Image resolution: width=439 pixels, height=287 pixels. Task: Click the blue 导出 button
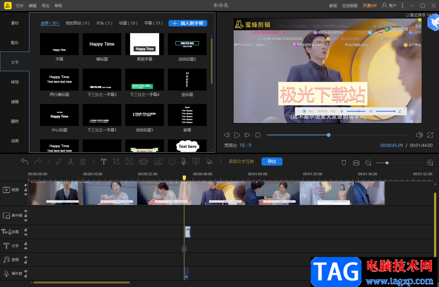[x=272, y=162]
